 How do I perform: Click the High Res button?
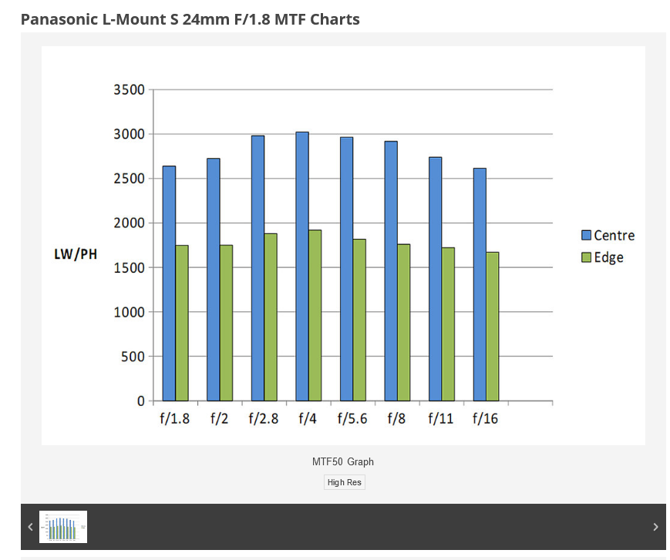click(x=345, y=482)
